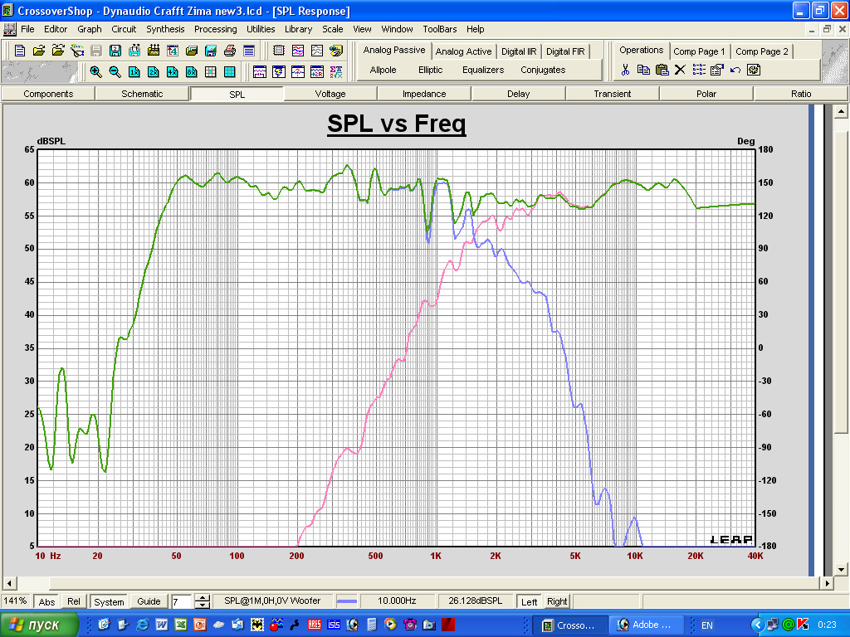Switch to the Transient tab
850x637 pixels.
point(612,94)
